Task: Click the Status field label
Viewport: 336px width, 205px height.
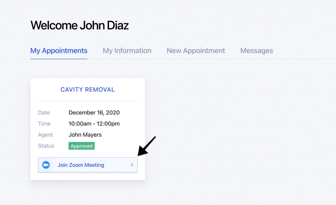Action: tap(46, 146)
